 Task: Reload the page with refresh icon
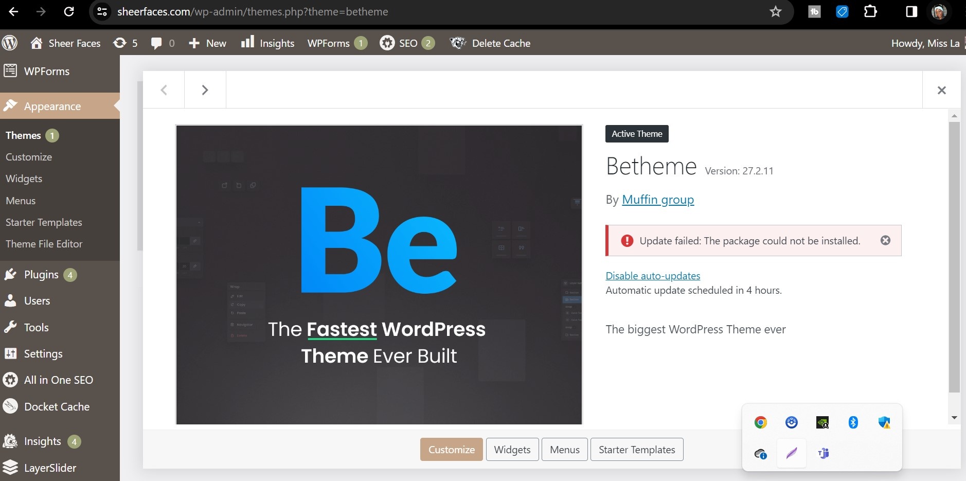(x=68, y=11)
